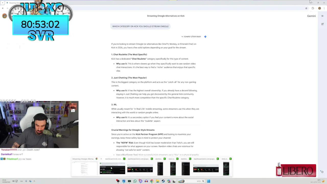Click the small round icon at bottom-right of the page
Image resolution: width=327 pixels, height=184 pixels.
tap(322, 172)
